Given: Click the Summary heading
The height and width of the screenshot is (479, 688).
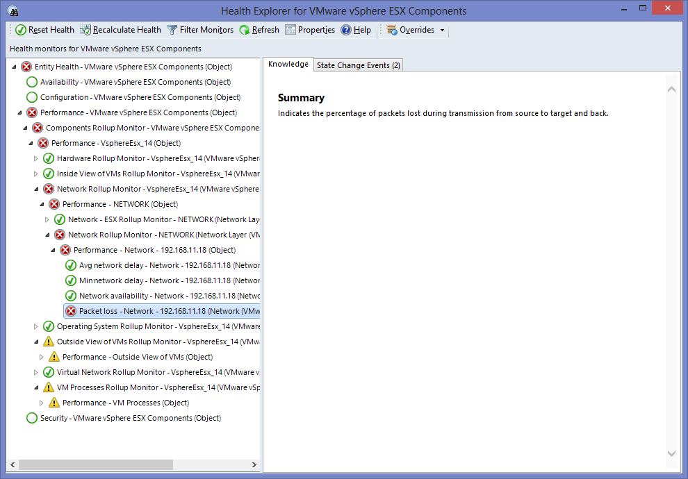Looking at the screenshot, I should [301, 98].
